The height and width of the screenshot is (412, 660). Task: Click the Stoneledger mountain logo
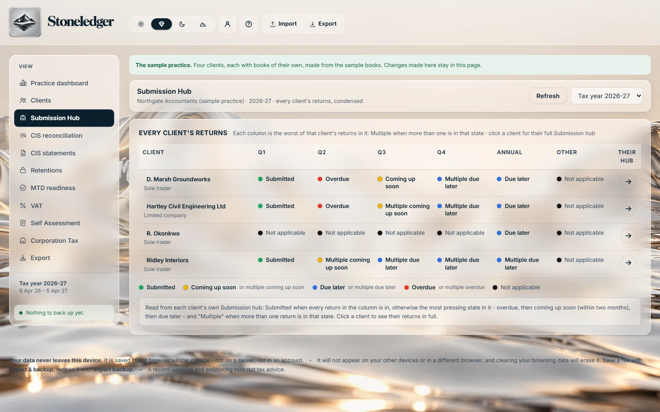click(x=25, y=22)
